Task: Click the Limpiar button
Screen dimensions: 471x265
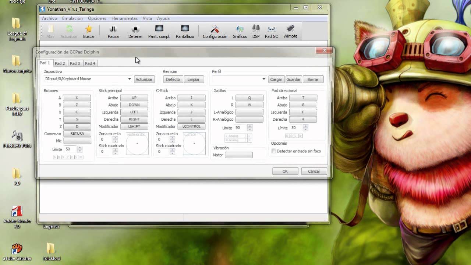Action: click(x=194, y=79)
